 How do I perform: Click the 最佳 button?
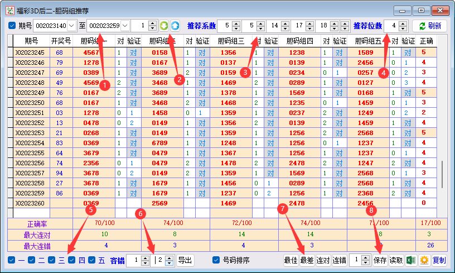(x=291, y=260)
